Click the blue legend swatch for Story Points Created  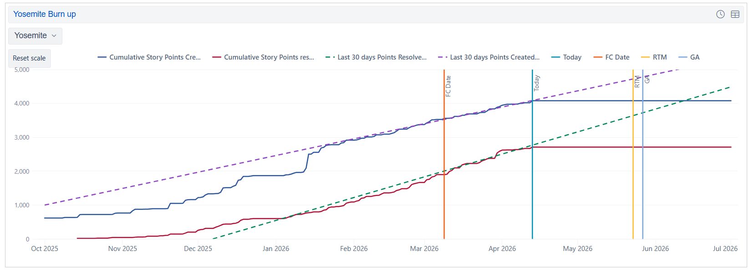point(102,57)
